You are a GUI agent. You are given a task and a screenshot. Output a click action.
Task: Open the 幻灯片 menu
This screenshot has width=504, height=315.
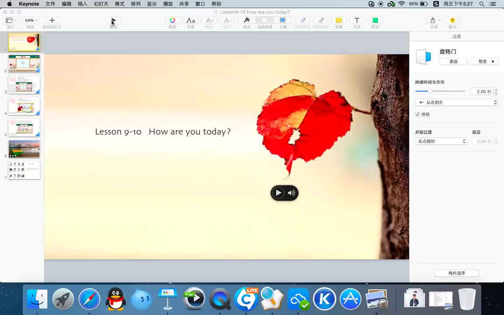click(101, 4)
